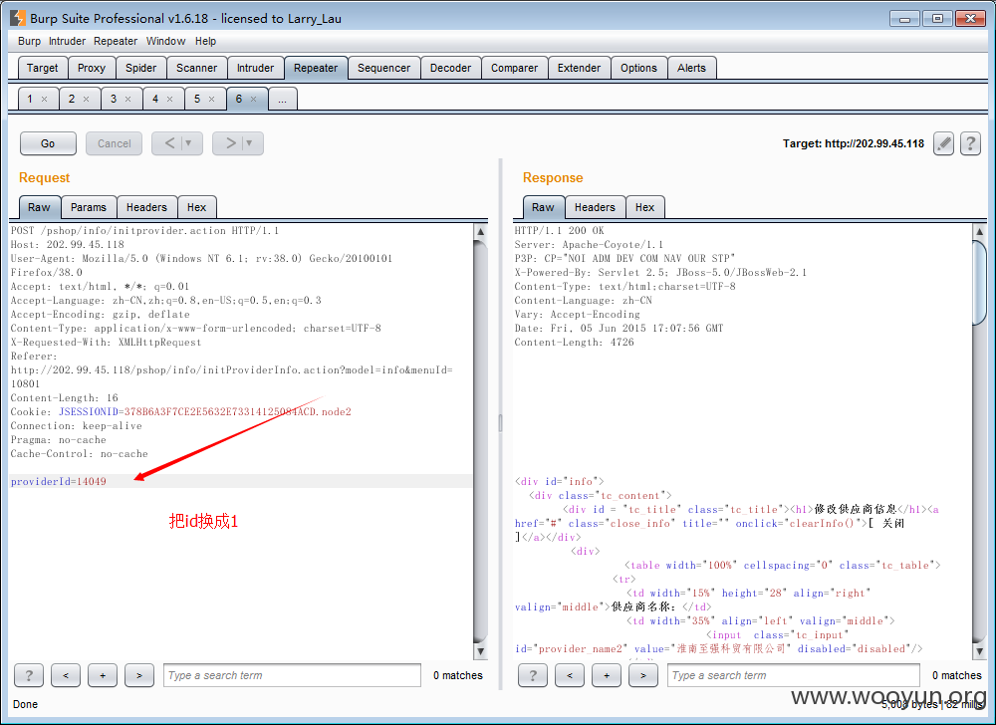Click the edit target pencil icon
The image size is (996, 725).
coord(943,143)
